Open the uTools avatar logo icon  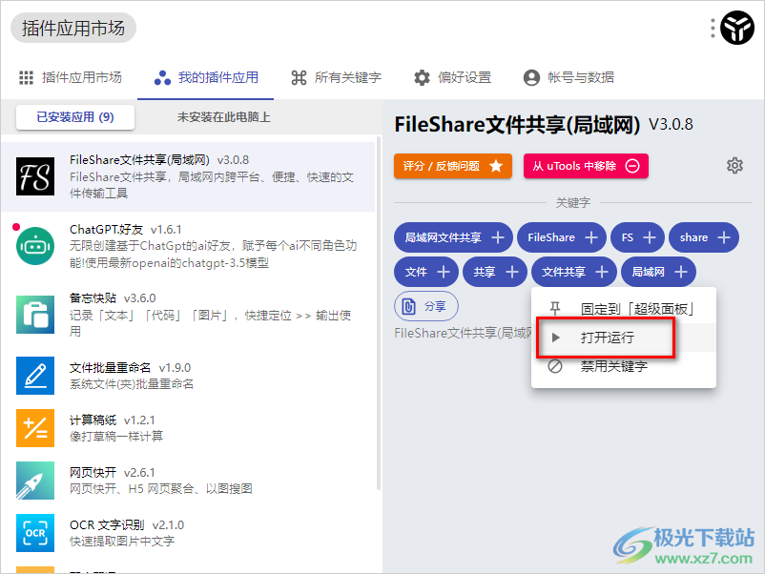pos(736,28)
